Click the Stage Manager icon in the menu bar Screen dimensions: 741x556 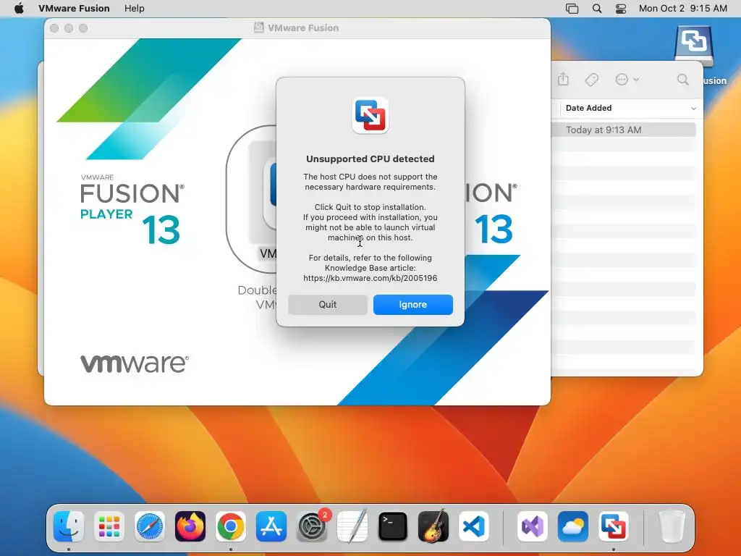[572, 9]
